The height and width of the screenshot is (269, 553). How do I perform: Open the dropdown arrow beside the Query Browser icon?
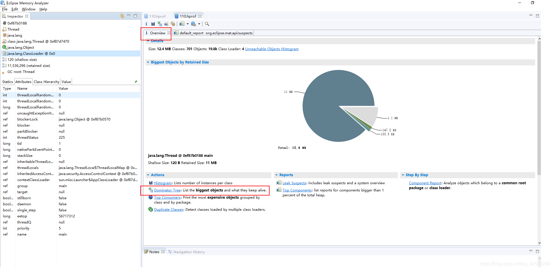199,24
